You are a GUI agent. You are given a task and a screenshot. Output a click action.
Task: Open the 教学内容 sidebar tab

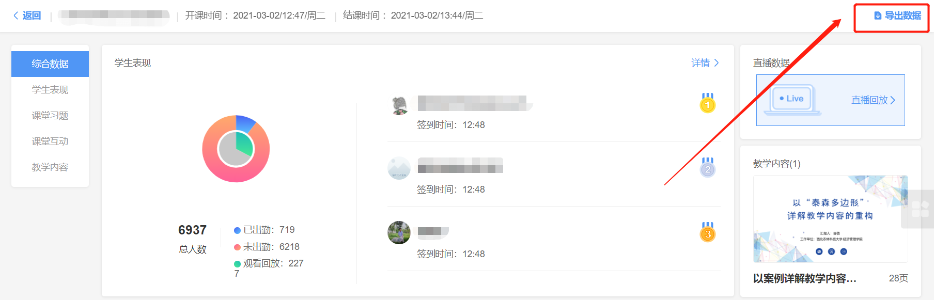pos(50,167)
